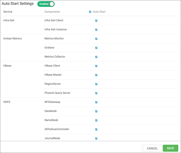Click the JournalNode component label
The width and height of the screenshot is (181, 153).
(x=52, y=138)
